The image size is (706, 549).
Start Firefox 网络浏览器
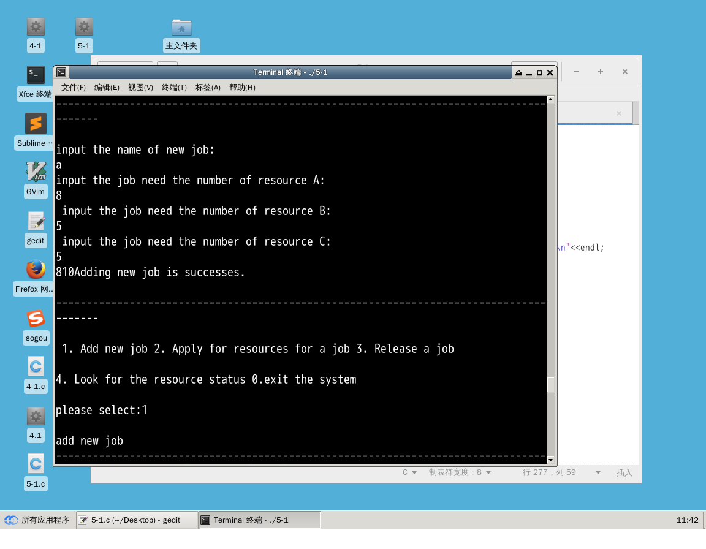[35, 269]
